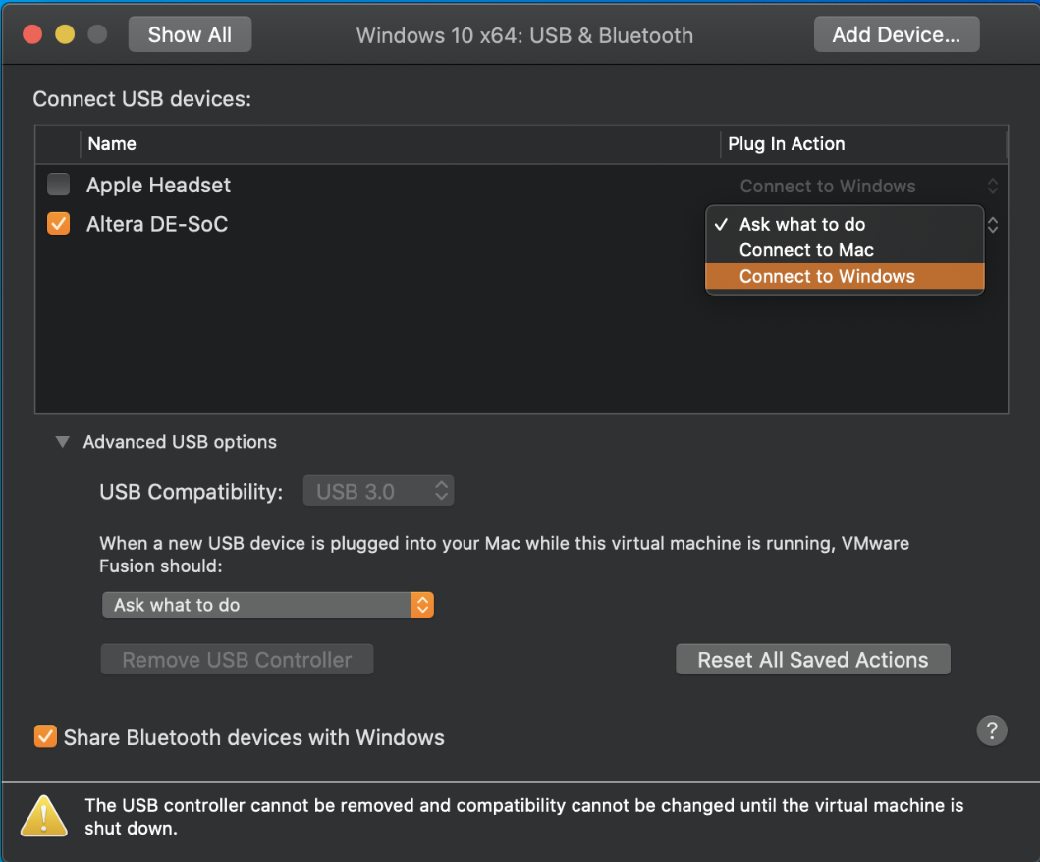This screenshot has width=1040, height=862.
Task: Enable the Apple Headset USB device
Action: 57,185
